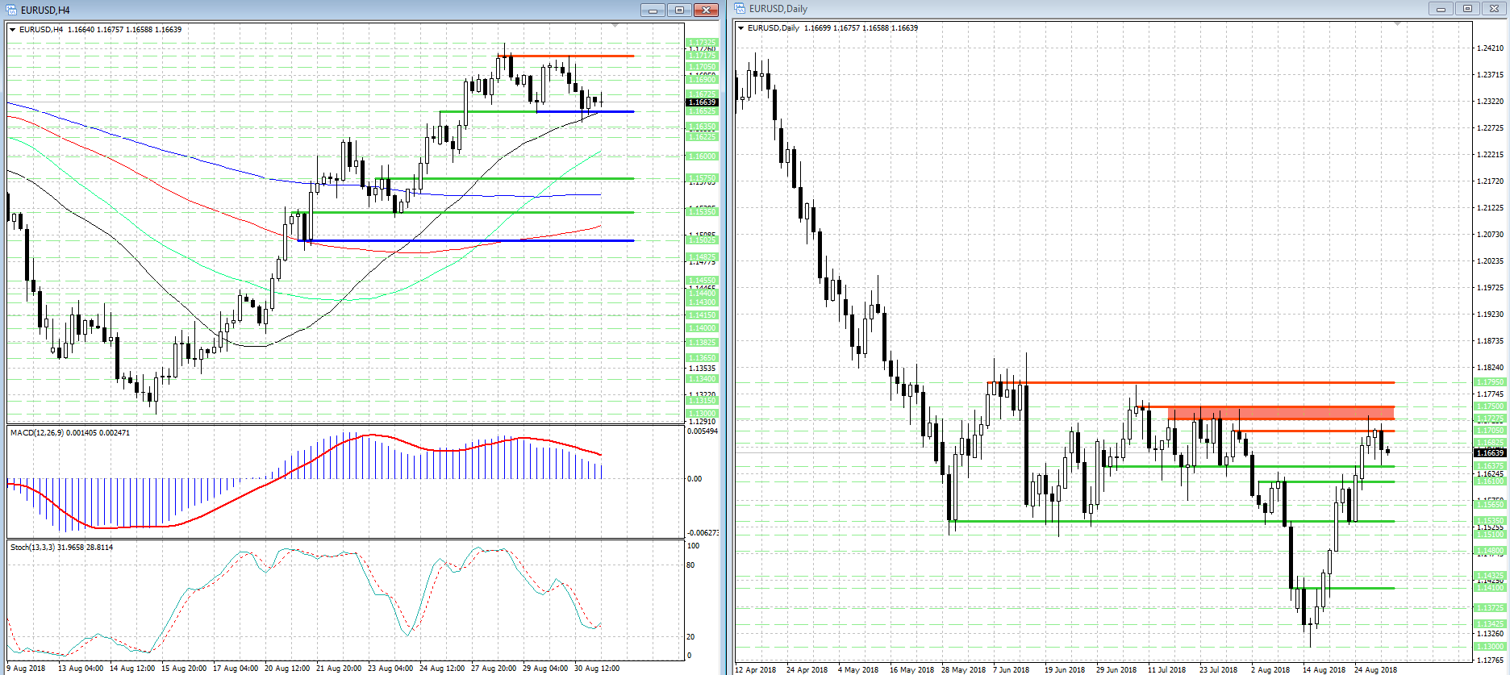The width and height of the screenshot is (1510, 675).
Task: Expand the one-click trading arrow on Daily chart
Action: pyautogui.click(x=741, y=28)
